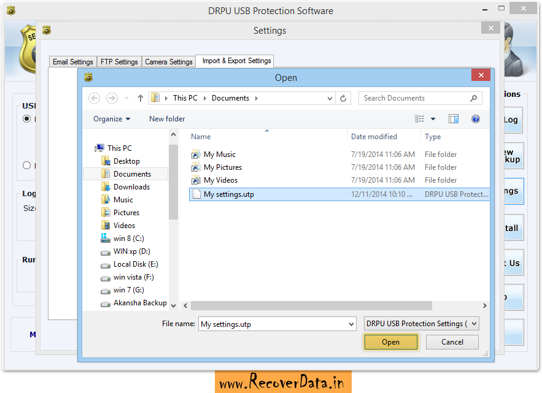This screenshot has width=542, height=393.
Task: Click the Uninstall button in main window
Action: point(514,227)
